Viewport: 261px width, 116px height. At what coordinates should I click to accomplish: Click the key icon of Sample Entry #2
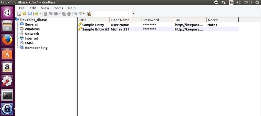coord(80,29)
